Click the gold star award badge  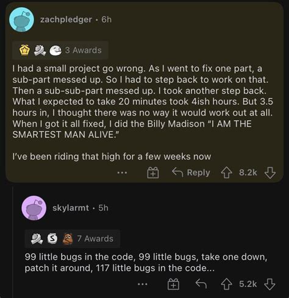coord(24,50)
